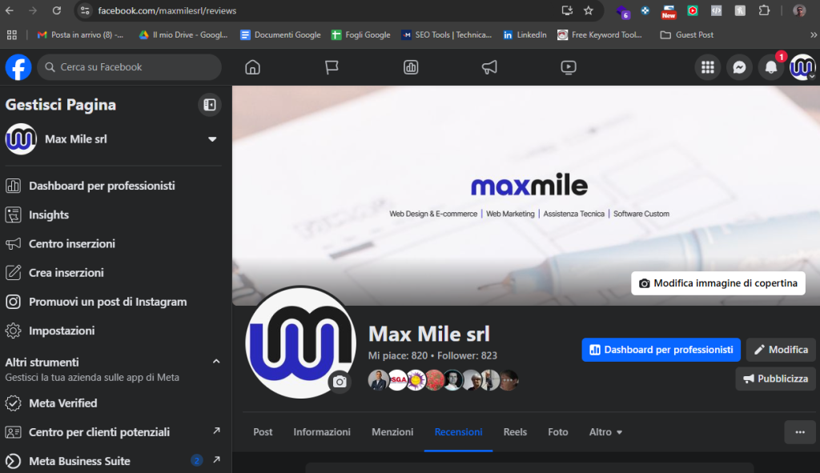Open the Ads megaphone icon in top bar
Viewport: 820px width, 473px height.
tap(489, 67)
